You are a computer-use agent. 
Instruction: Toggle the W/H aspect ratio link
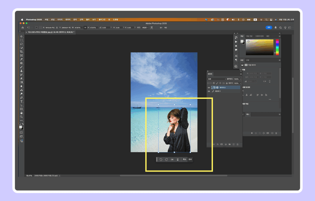[x=85, y=28]
